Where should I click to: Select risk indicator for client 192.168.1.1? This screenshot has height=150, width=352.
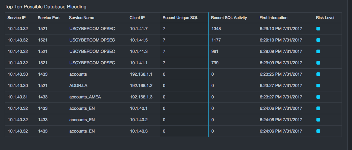point(318,74)
